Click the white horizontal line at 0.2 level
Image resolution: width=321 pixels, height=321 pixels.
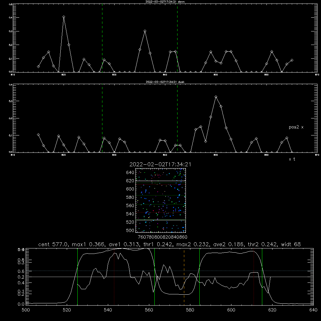click(169, 277)
